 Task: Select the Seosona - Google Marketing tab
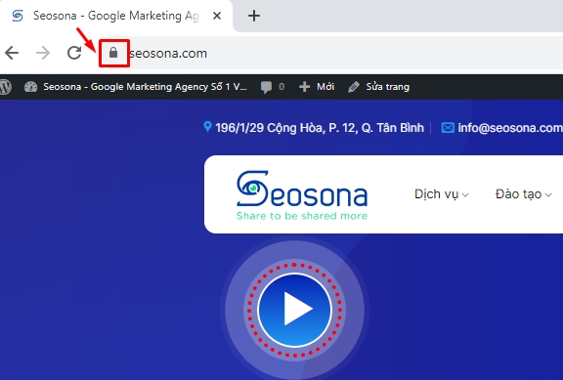115,16
